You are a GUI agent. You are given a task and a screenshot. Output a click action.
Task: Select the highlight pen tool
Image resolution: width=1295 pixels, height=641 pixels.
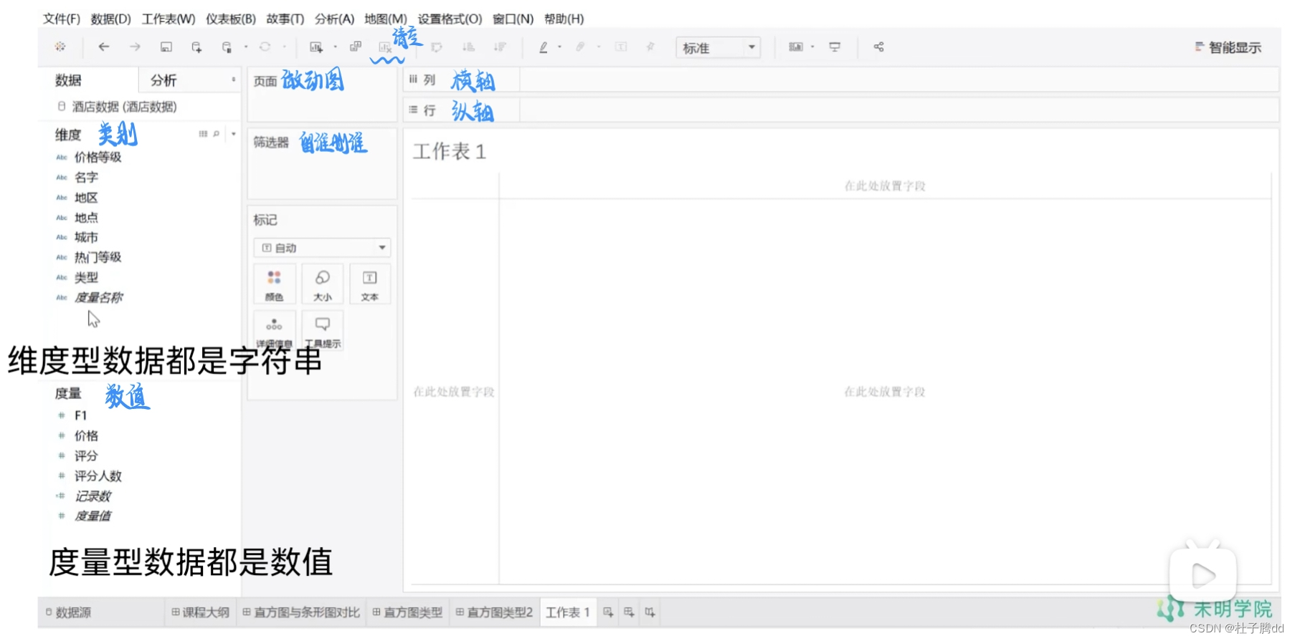coord(544,47)
